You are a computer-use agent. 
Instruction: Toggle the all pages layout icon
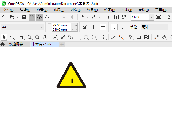114,27
